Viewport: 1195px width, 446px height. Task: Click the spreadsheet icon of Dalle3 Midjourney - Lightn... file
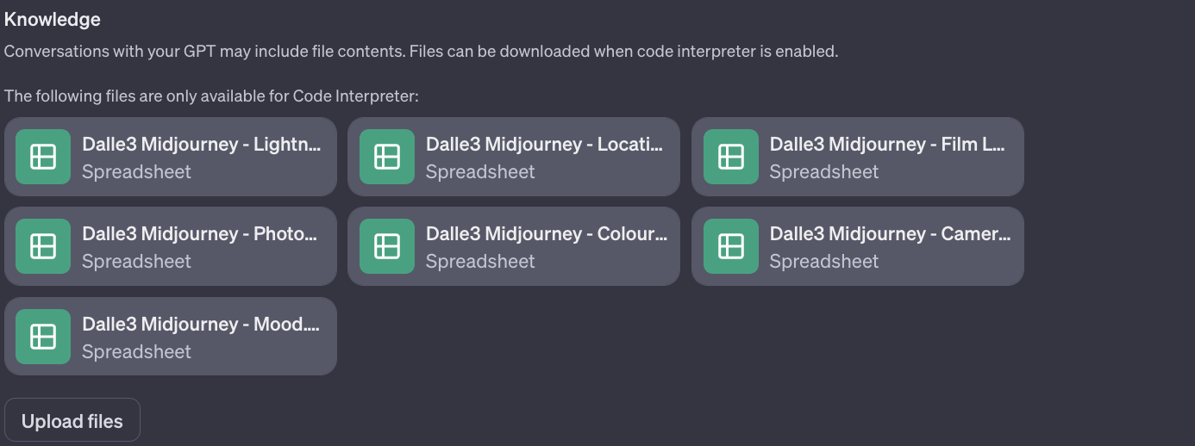(x=43, y=157)
